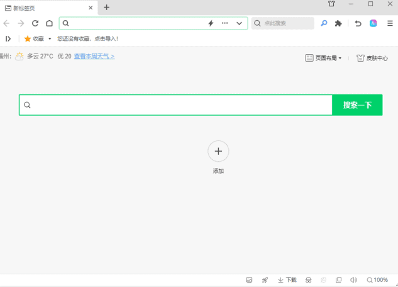
Task: Click the 添加 plus circle button
Action: 218,151
